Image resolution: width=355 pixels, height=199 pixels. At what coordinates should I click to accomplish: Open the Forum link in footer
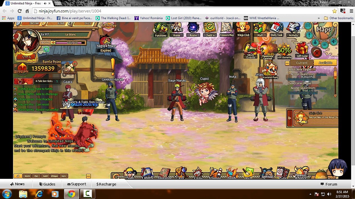tap(329, 184)
